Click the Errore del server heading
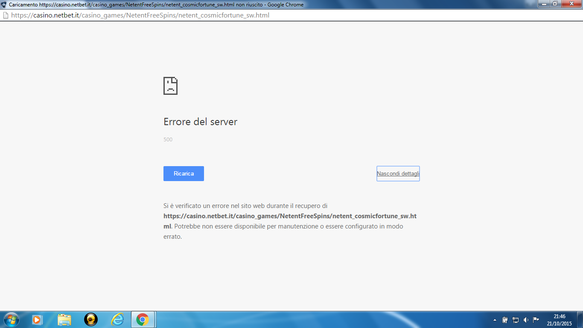This screenshot has height=328, width=583. [x=200, y=122]
